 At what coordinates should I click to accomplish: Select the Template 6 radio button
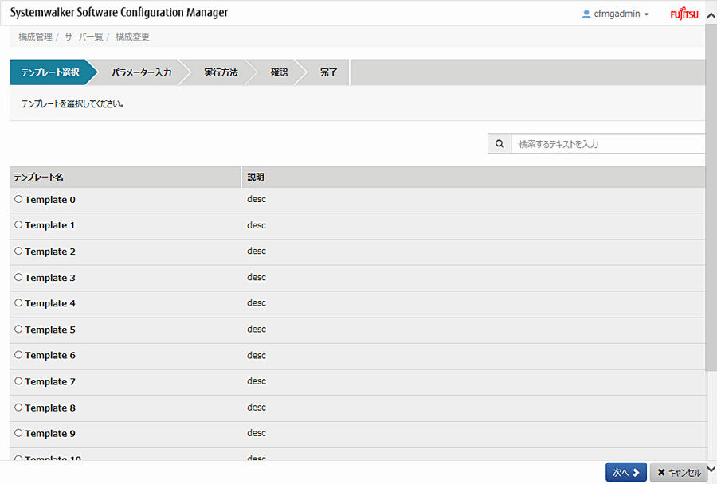tap(18, 355)
